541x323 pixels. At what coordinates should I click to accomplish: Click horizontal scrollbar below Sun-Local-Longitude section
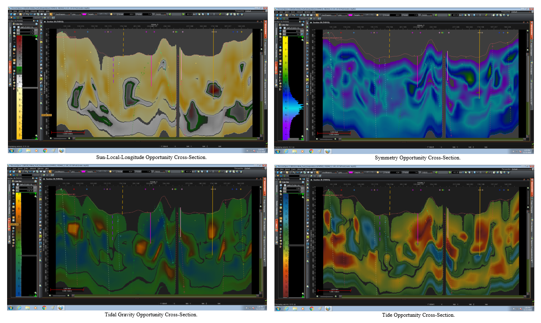click(167, 138)
